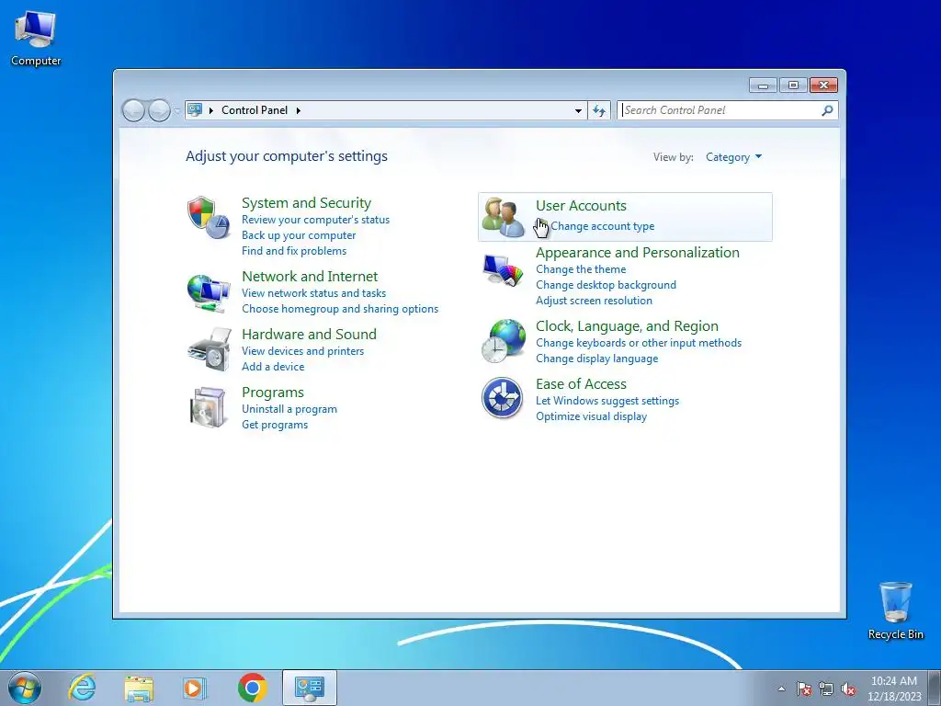Click the Control Panel address bar icon
The image size is (941, 706).
[x=195, y=110]
